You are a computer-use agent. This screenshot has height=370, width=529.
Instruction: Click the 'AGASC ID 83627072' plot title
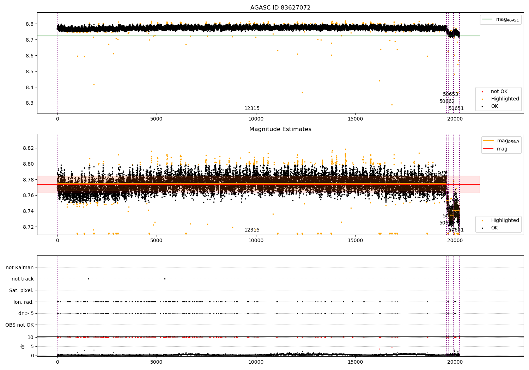(x=280, y=8)
